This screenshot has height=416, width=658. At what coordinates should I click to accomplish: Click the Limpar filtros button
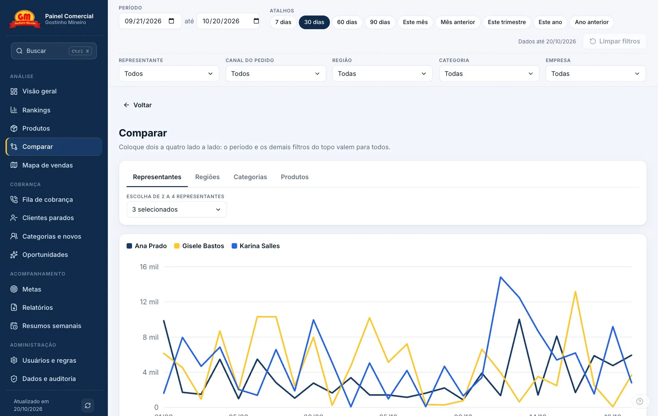tap(615, 41)
